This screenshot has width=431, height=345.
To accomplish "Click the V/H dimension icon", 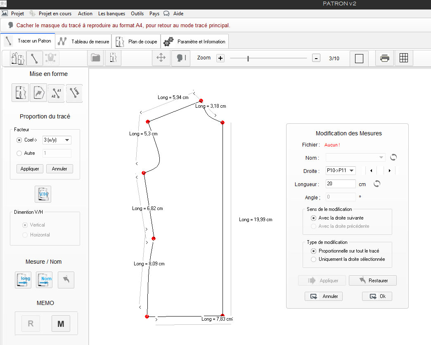I will point(43,194).
